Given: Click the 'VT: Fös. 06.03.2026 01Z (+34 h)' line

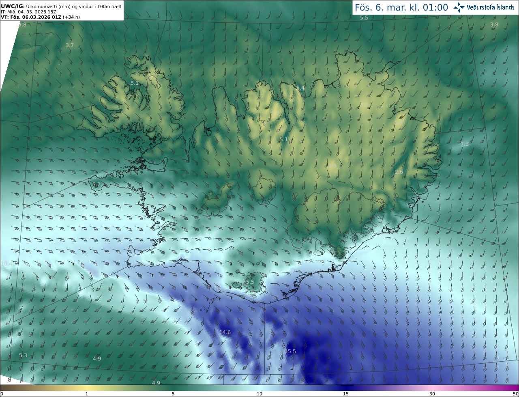Looking at the screenshot, I should point(41,17).
